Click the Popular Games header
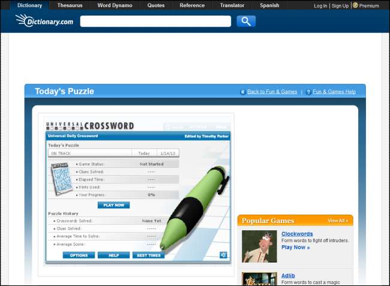Screen dimensions: 390x286 [268, 221]
